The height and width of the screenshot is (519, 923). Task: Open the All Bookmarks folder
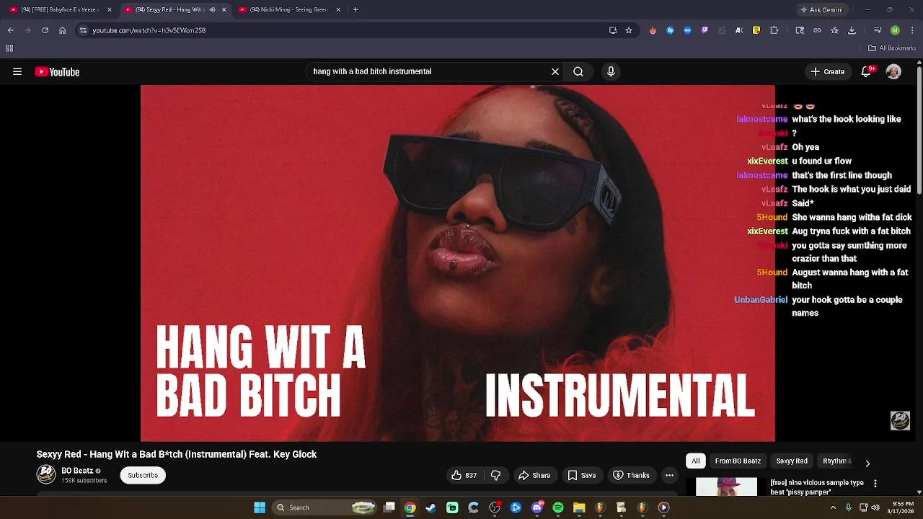[x=892, y=48]
